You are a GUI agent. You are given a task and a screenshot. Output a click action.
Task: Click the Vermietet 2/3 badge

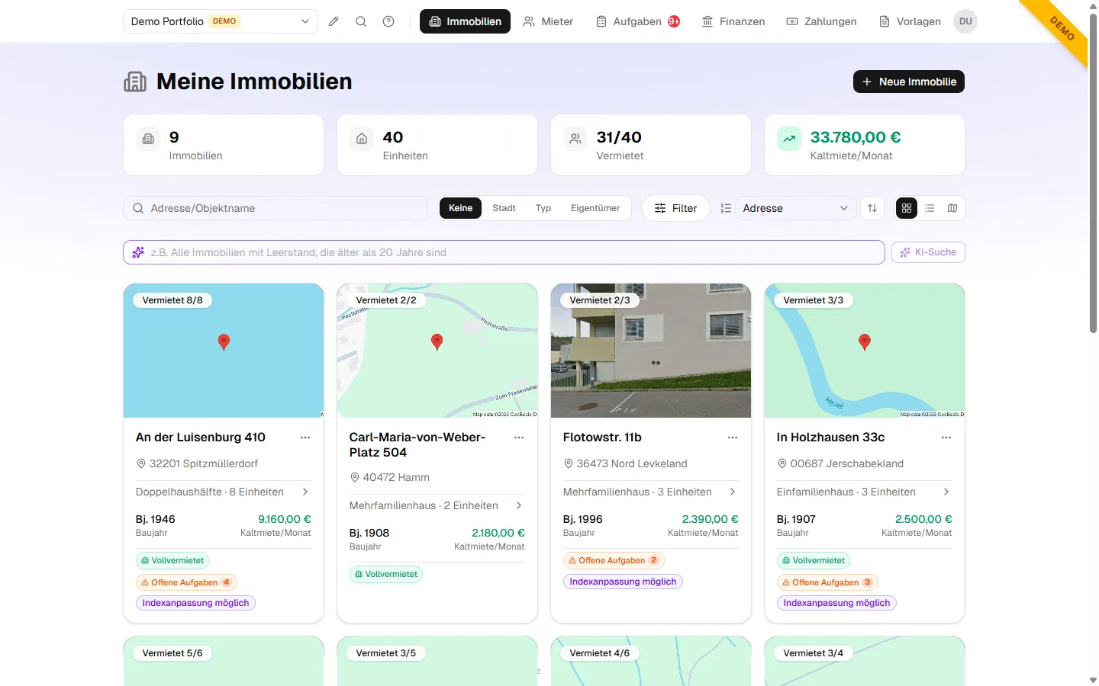(600, 300)
